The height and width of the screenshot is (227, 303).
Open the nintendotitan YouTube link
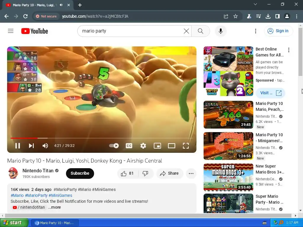coord(29,207)
